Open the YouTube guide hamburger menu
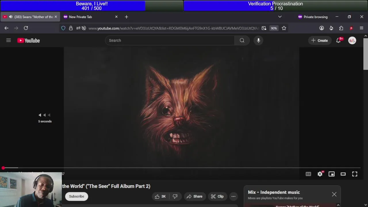This screenshot has width=368, height=207. pos(9,41)
